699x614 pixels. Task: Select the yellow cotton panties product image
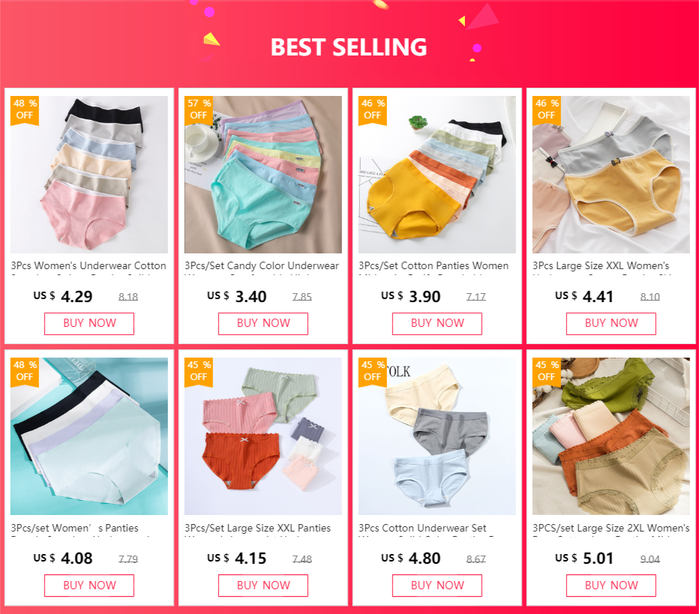point(436,175)
